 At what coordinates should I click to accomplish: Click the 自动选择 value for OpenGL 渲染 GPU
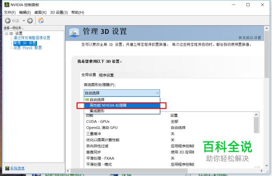[x=178, y=128]
